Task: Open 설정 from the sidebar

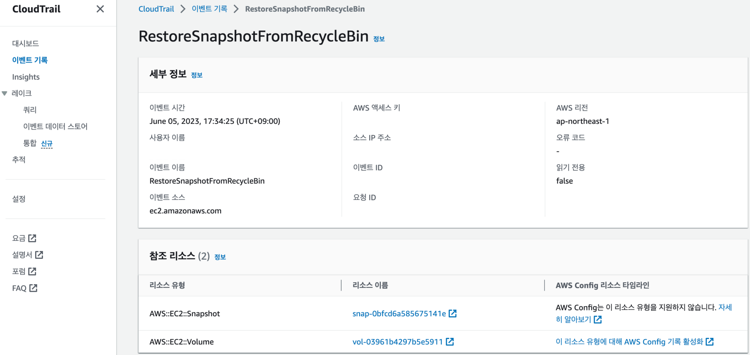Action: click(x=19, y=199)
